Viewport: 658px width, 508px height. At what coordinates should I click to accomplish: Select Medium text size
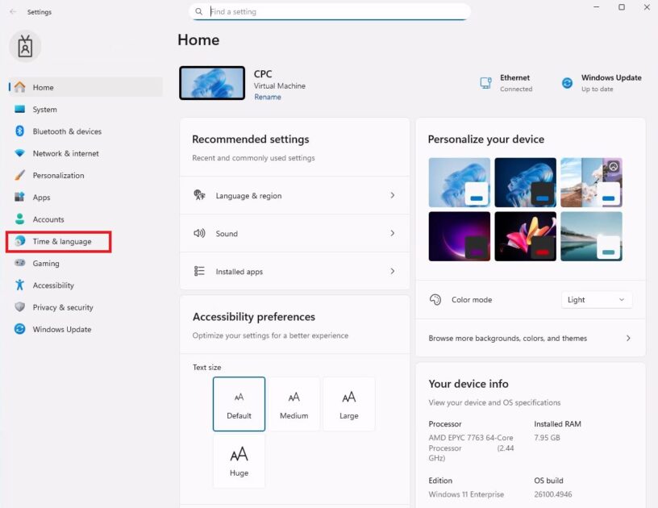(294, 404)
